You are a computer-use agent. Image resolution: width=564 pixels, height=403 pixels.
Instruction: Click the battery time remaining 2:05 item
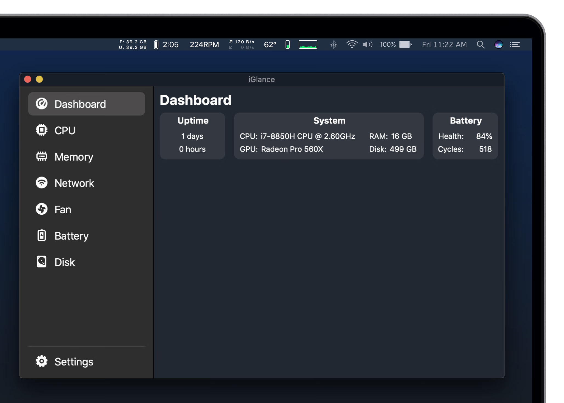tap(166, 44)
